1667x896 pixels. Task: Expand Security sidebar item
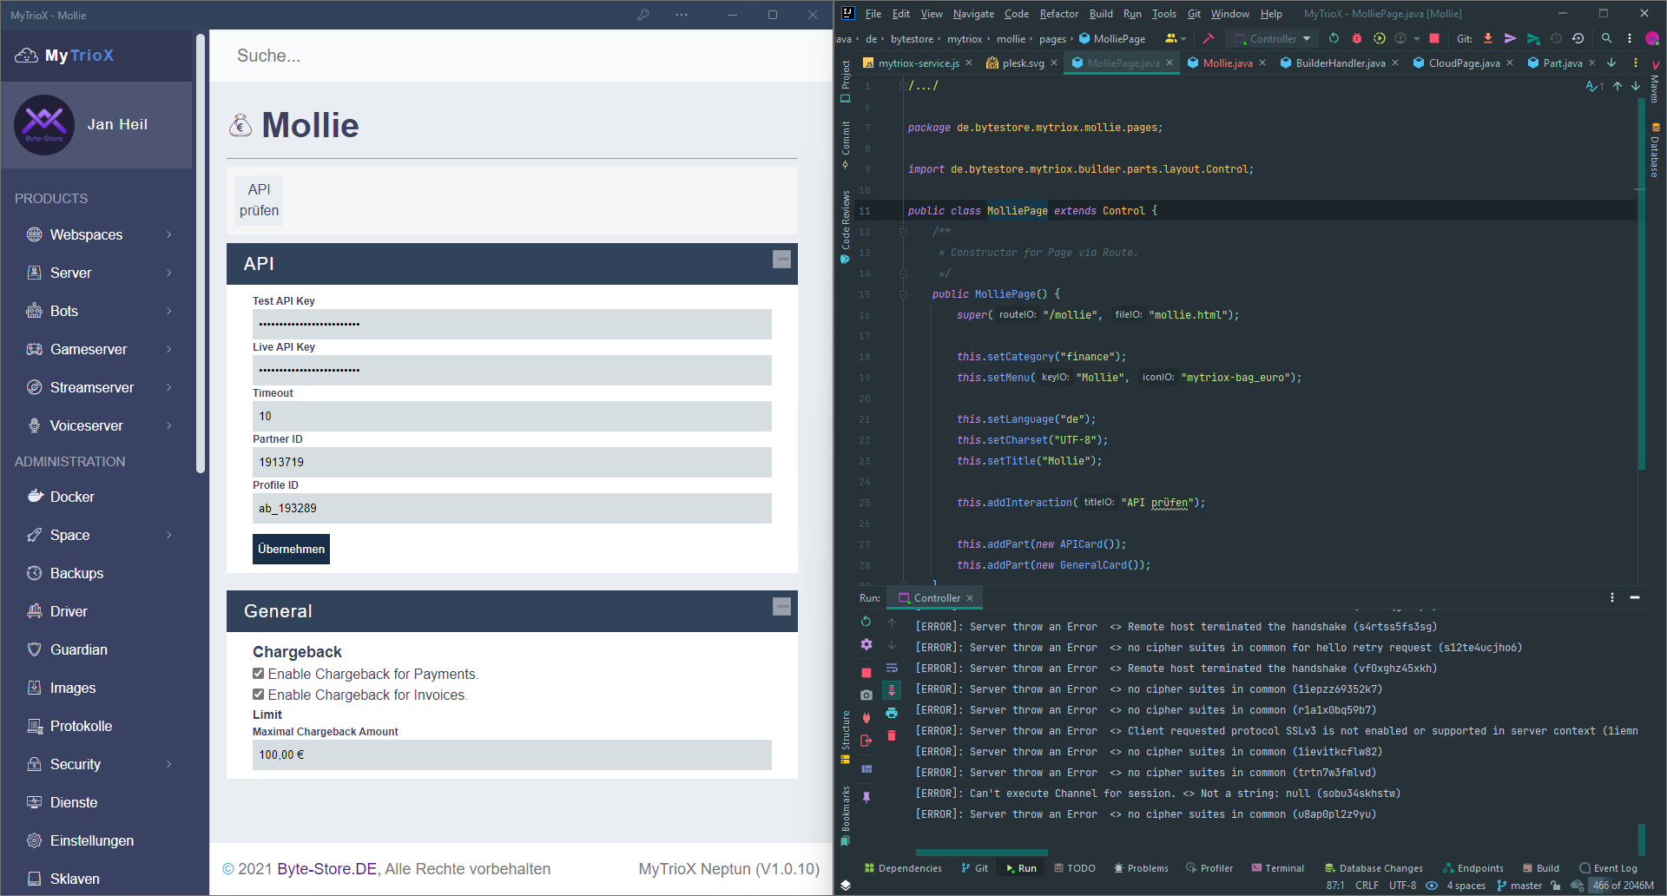(x=168, y=764)
